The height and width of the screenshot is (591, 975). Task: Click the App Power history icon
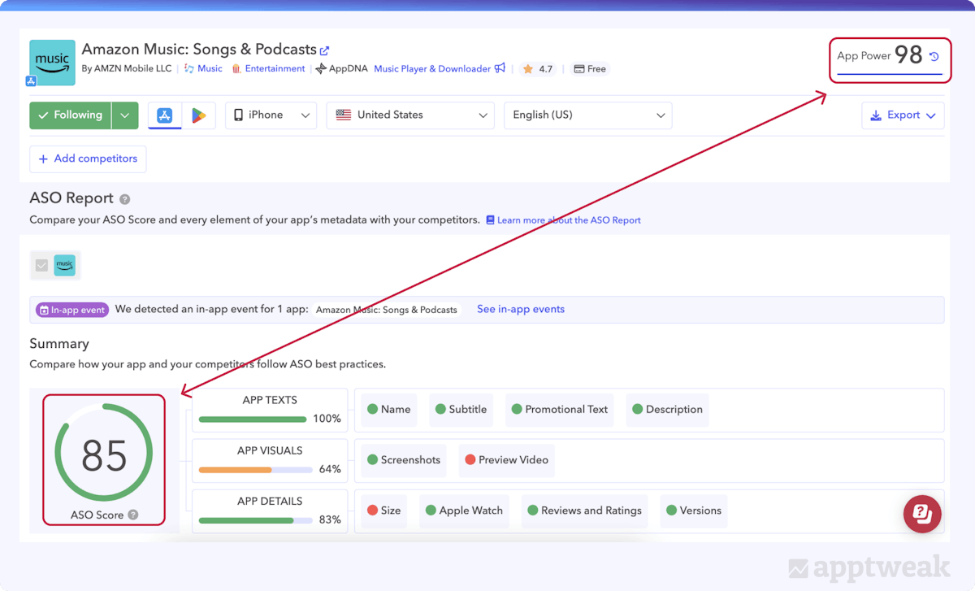[934, 56]
